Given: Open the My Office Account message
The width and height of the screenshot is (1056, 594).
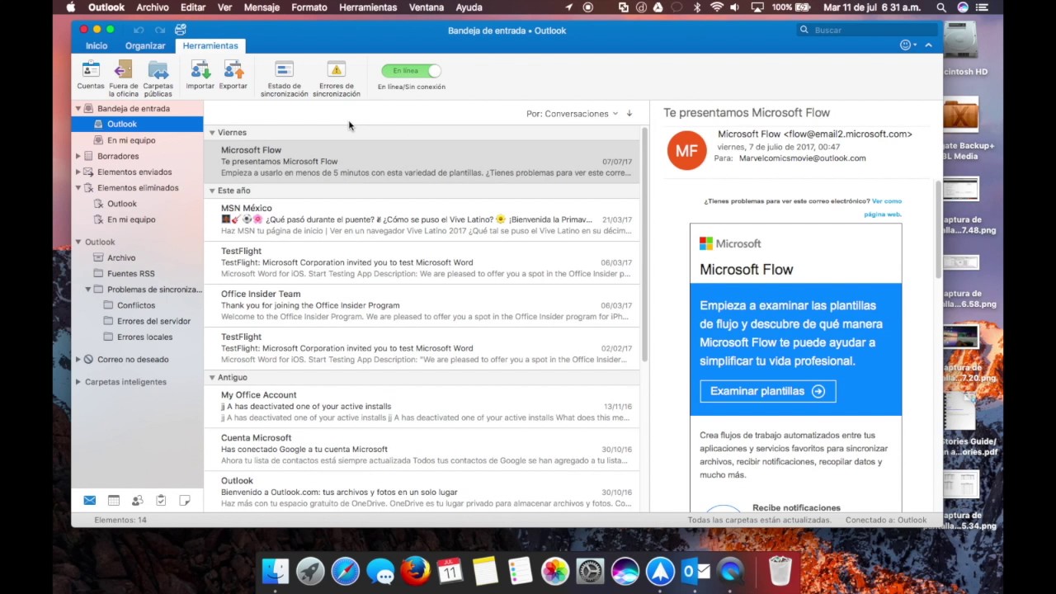Looking at the screenshot, I should coord(422,407).
